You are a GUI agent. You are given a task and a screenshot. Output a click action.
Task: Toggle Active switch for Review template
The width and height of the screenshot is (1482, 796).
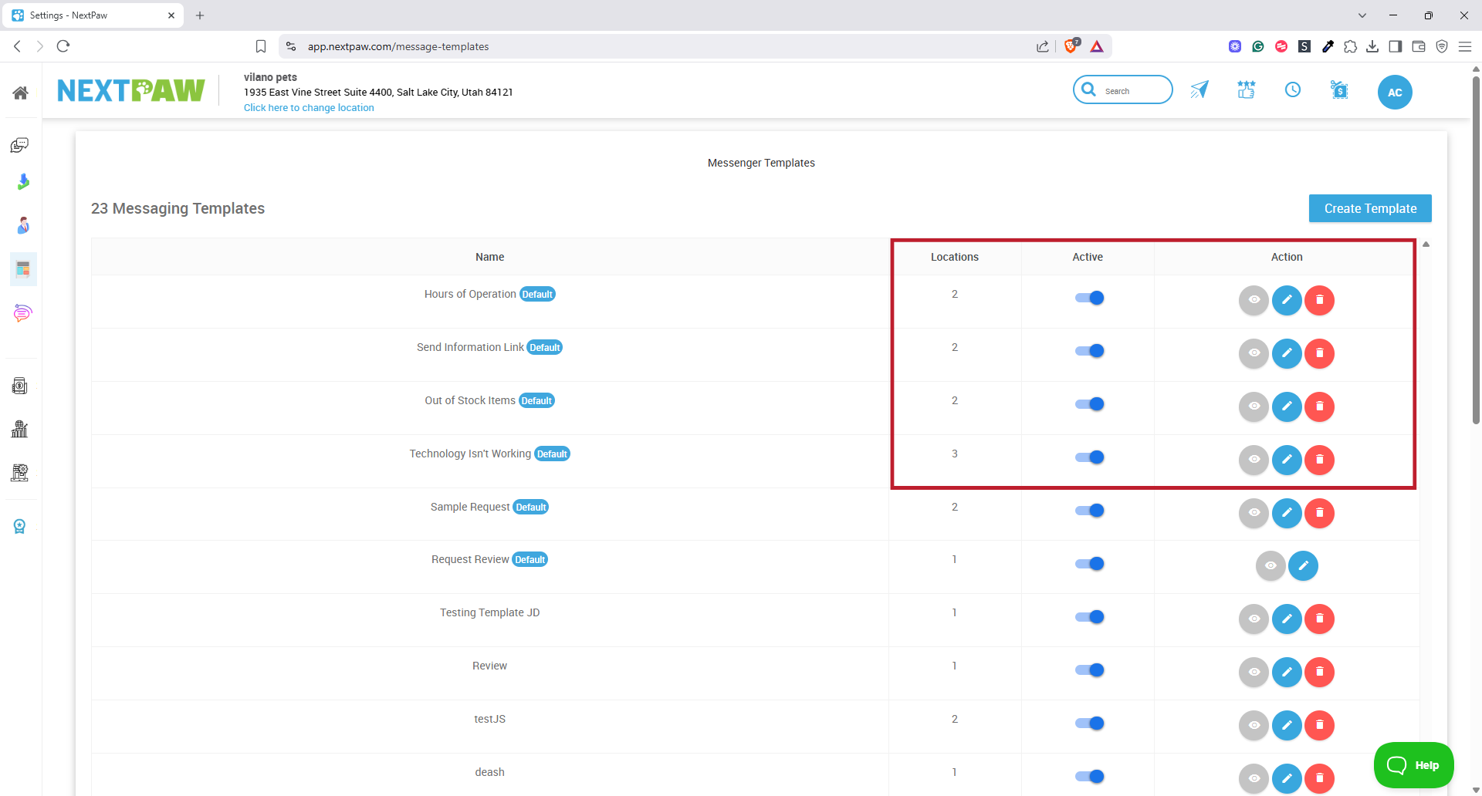(x=1089, y=670)
